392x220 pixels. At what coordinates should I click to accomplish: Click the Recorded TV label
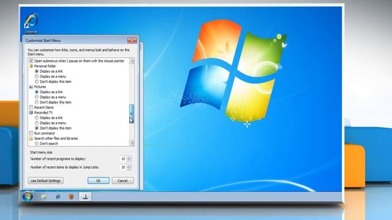43,112
